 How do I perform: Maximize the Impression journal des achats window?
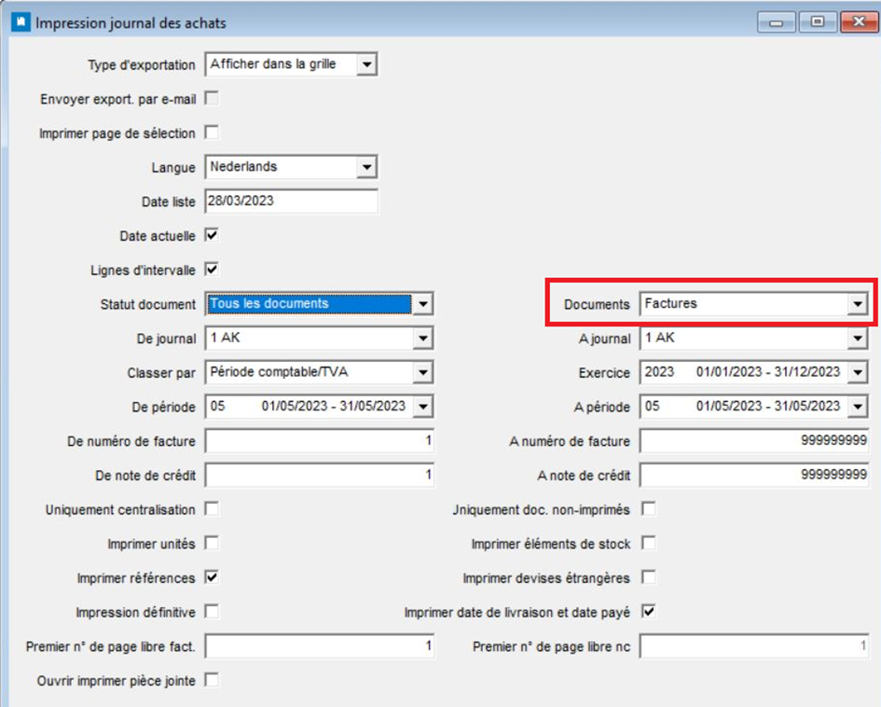(818, 22)
